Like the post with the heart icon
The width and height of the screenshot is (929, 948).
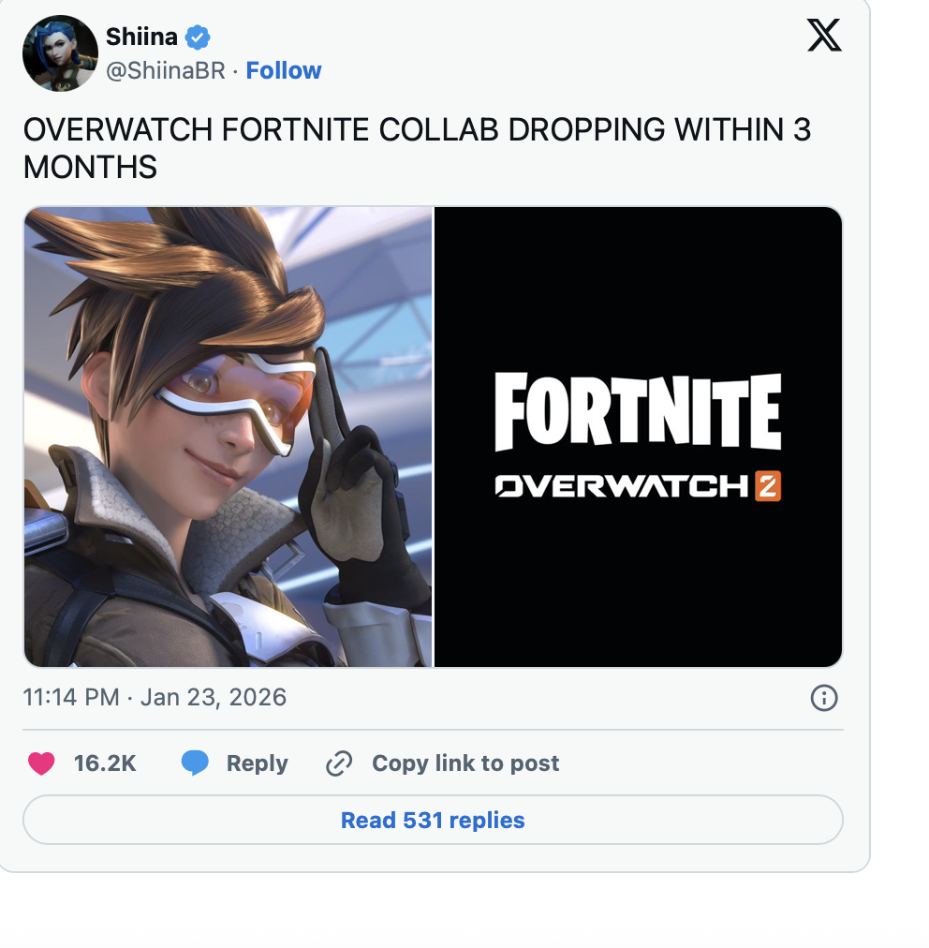point(41,763)
